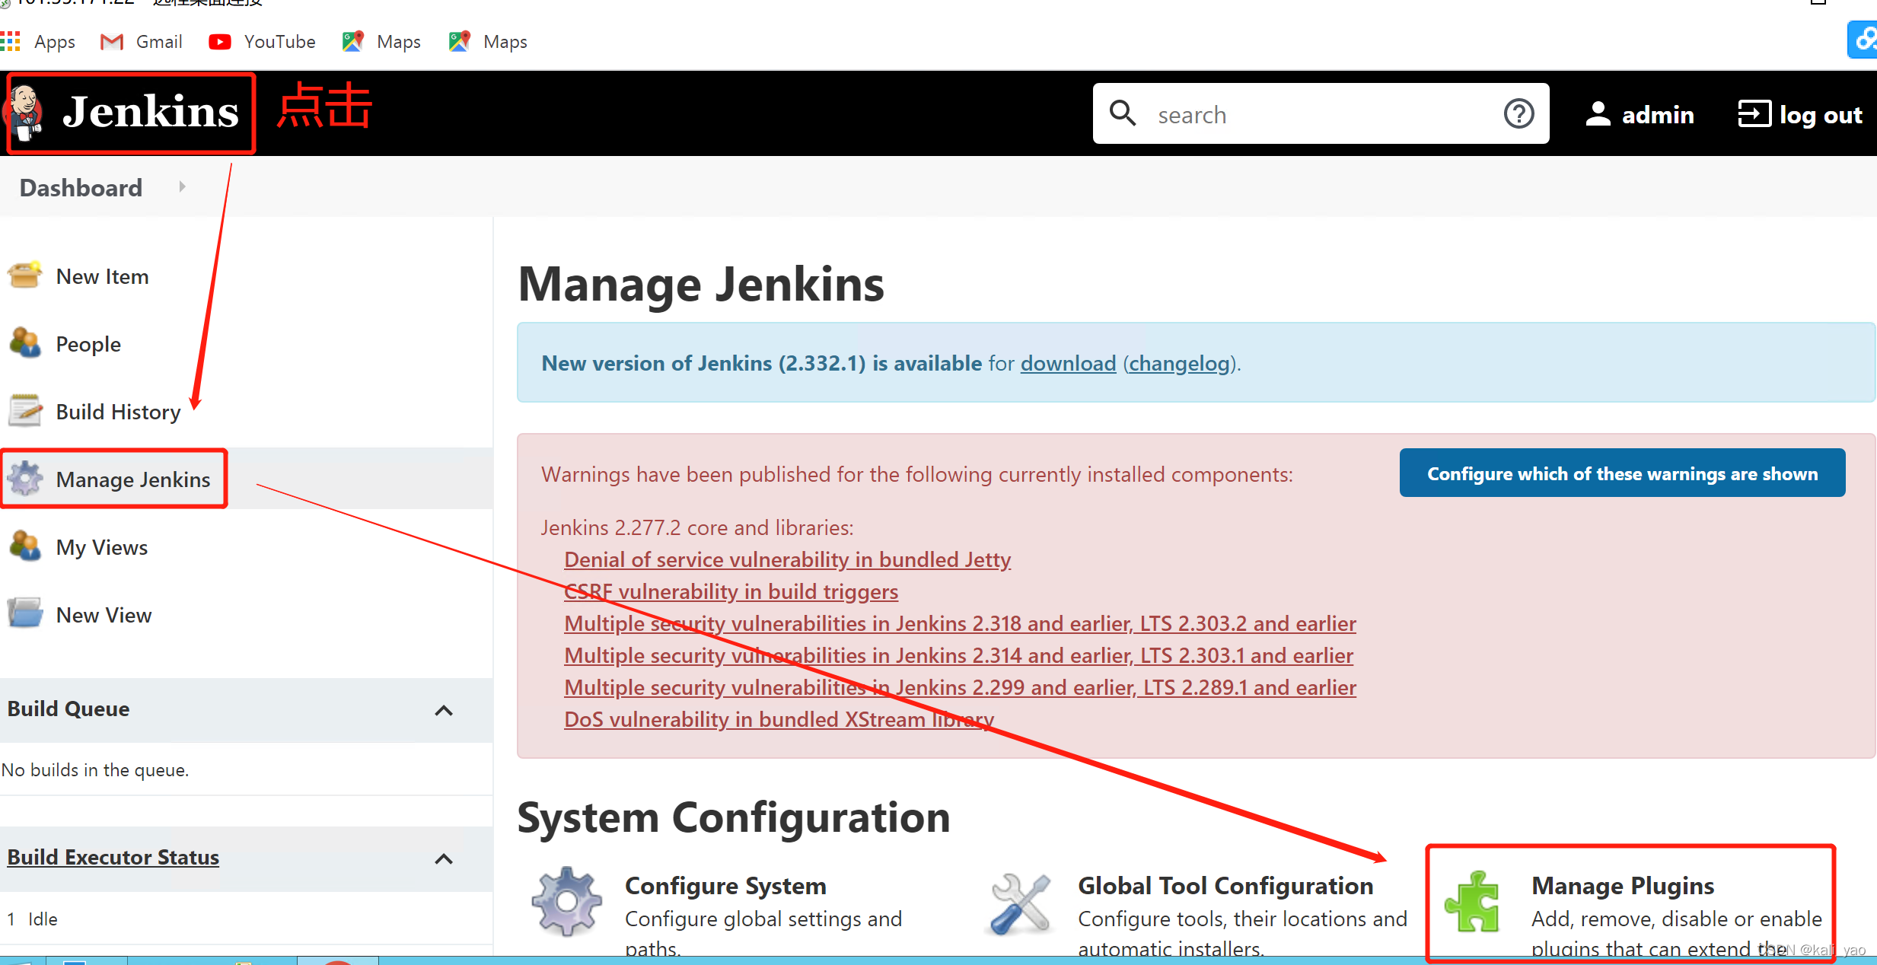The height and width of the screenshot is (965, 1877).
Task: Click the admin user icon
Action: click(1598, 114)
